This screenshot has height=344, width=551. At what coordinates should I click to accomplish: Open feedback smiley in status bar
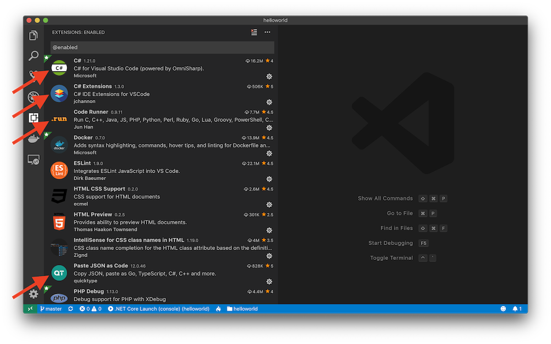tap(503, 309)
